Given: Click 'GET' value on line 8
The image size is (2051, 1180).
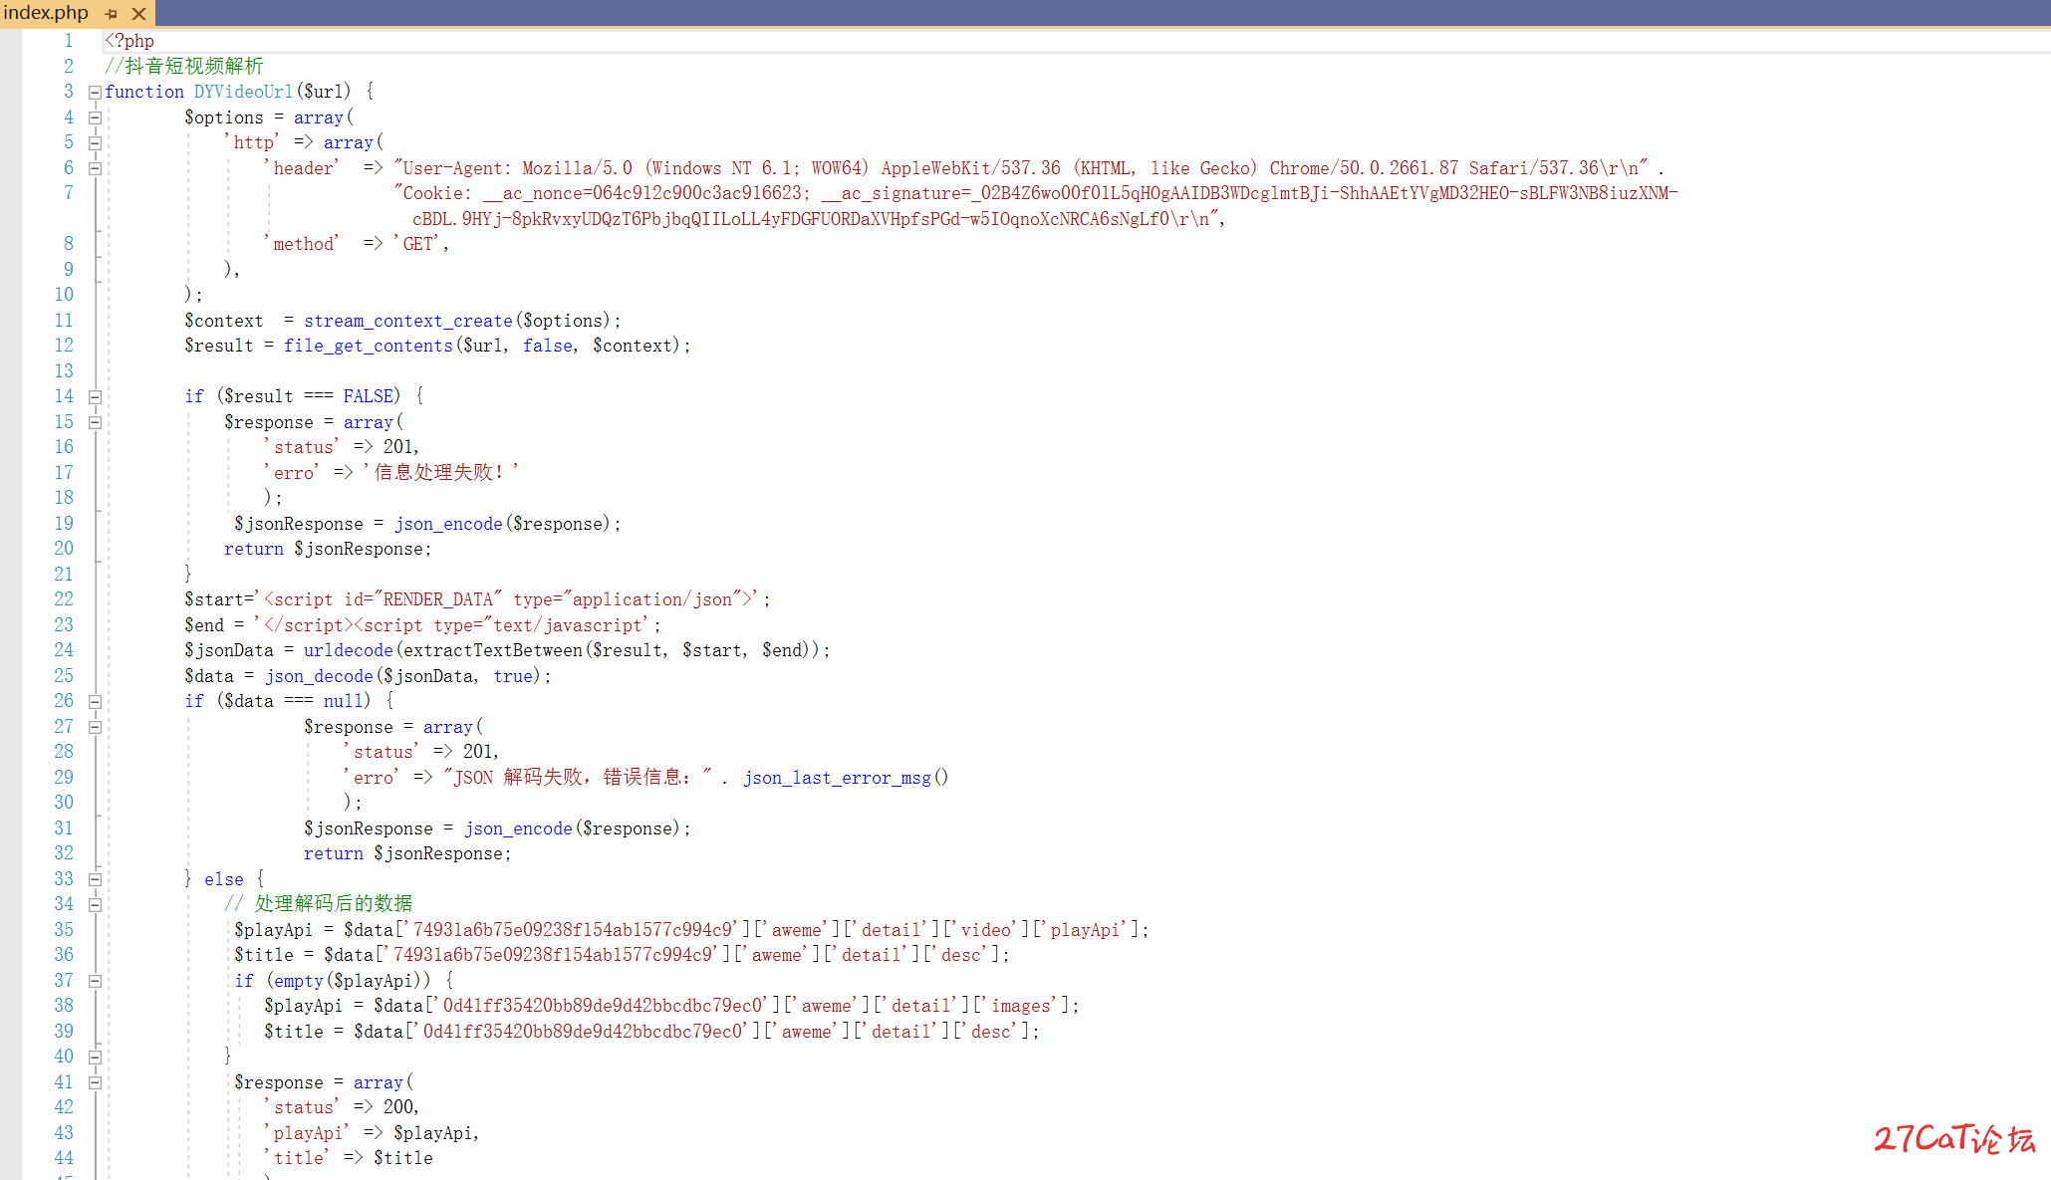Looking at the screenshot, I should (417, 244).
